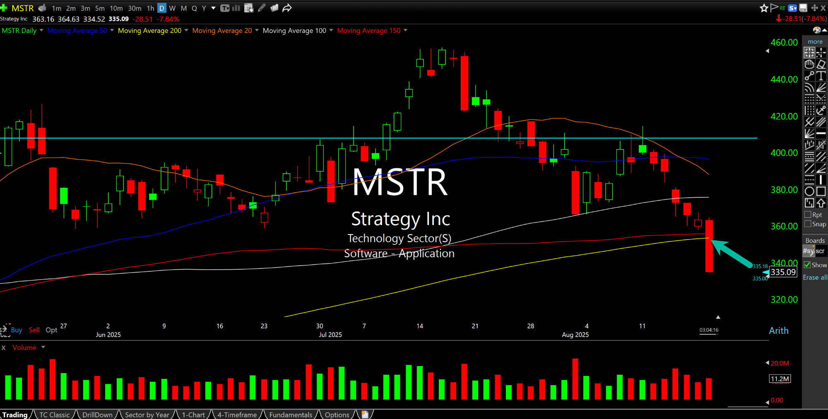Uncheck the Show checkbox

coord(807,265)
